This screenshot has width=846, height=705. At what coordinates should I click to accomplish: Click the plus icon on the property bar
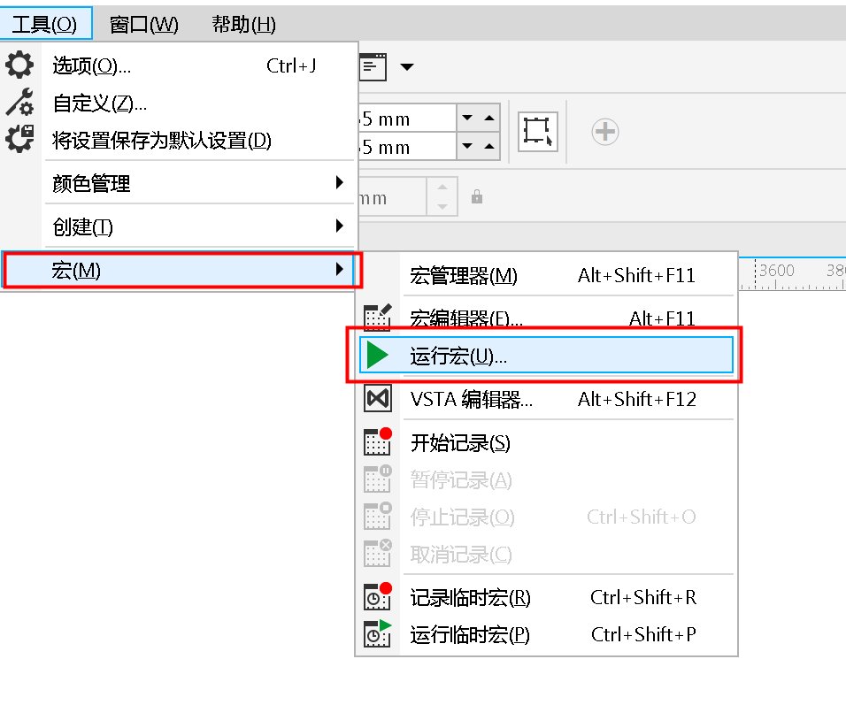coord(607,131)
